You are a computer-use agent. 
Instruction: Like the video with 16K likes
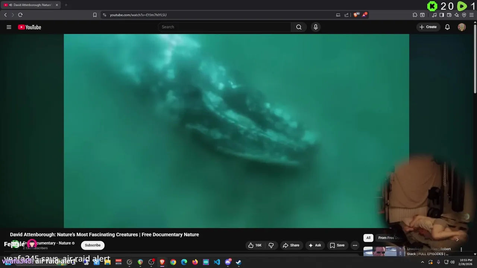[x=255, y=245]
